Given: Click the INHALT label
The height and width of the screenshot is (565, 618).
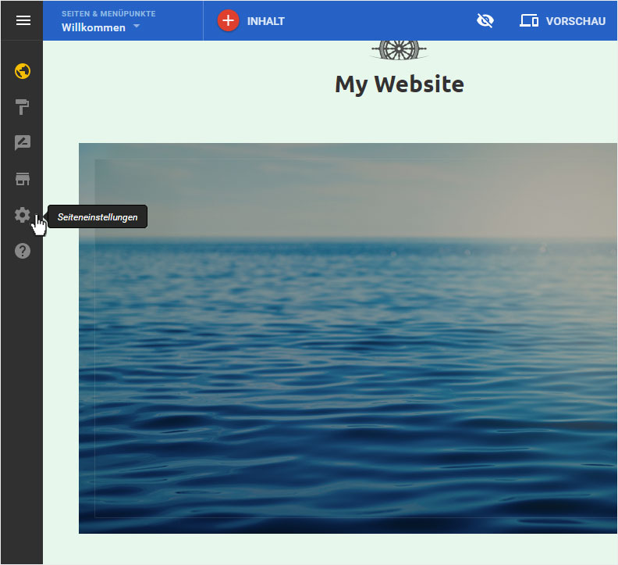Looking at the screenshot, I should 265,21.
